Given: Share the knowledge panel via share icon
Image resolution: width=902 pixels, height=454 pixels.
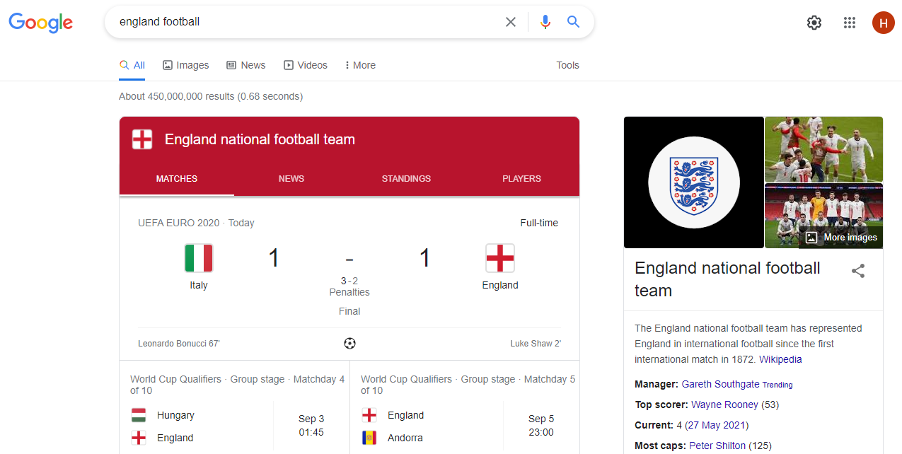Looking at the screenshot, I should coord(858,271).
